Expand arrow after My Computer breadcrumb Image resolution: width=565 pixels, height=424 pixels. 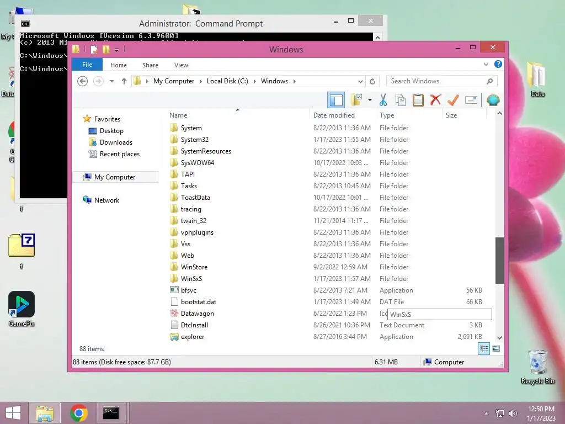click(x=201, y=81)
